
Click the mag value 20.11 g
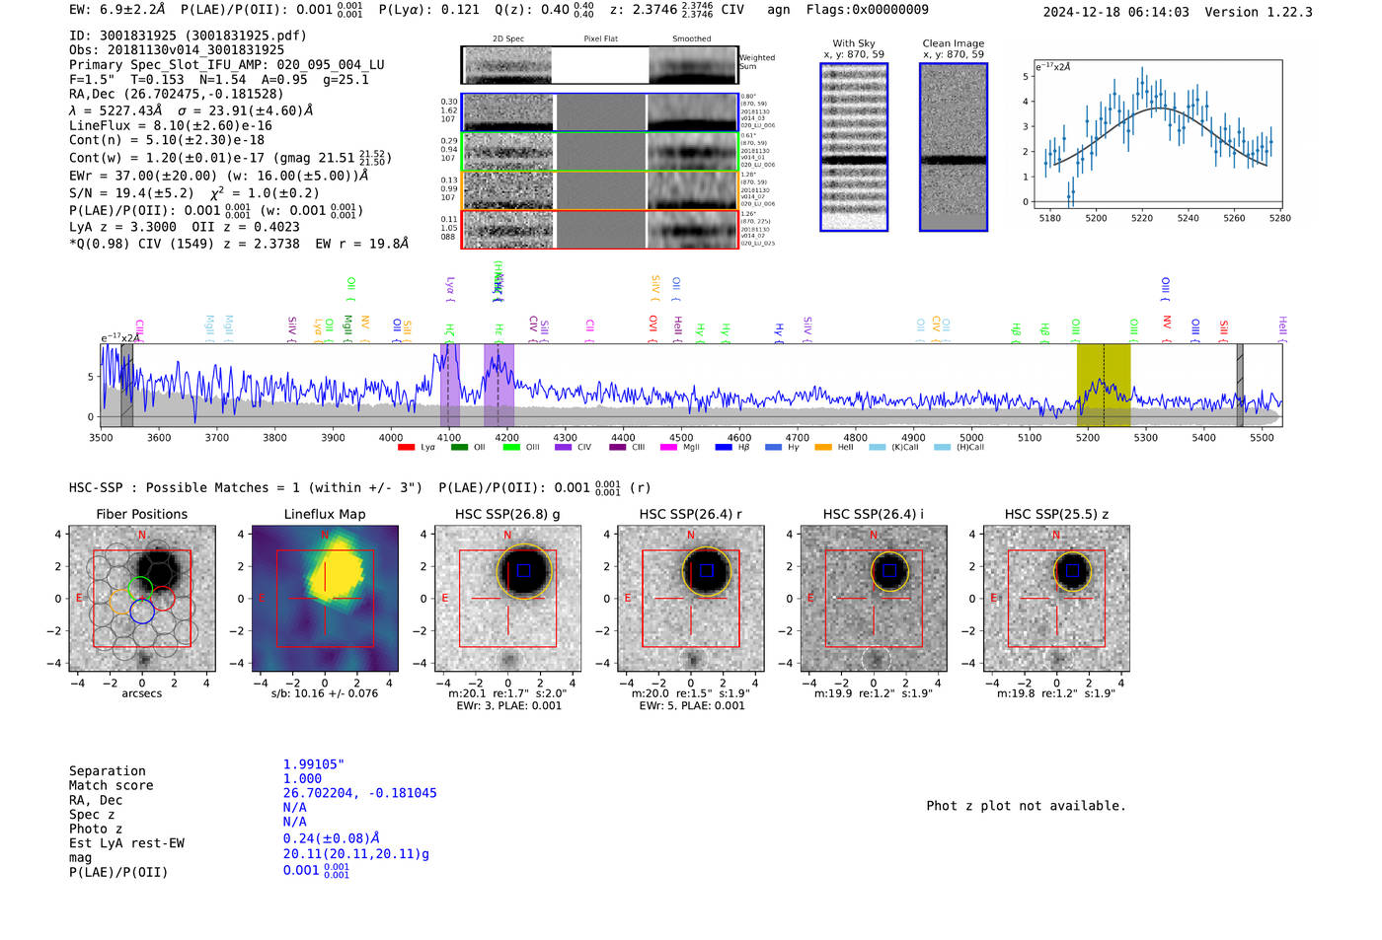tap(356, 854)
